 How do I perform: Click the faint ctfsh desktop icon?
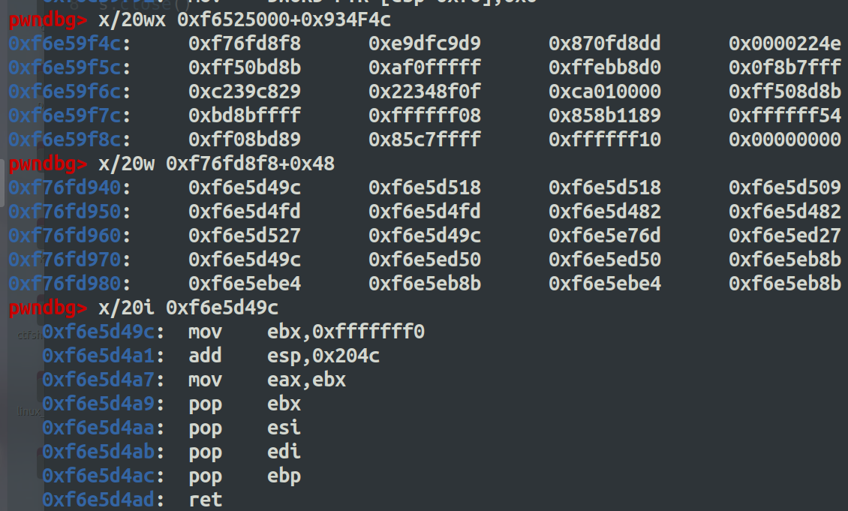(x=28, y=335)
